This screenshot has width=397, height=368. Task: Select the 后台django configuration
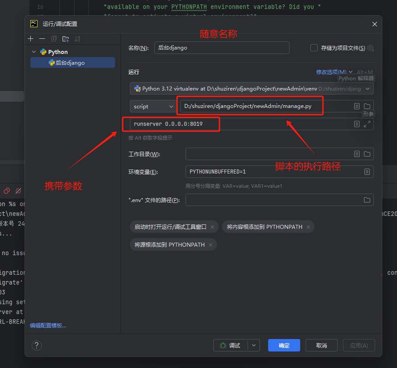tap(70, 63)
